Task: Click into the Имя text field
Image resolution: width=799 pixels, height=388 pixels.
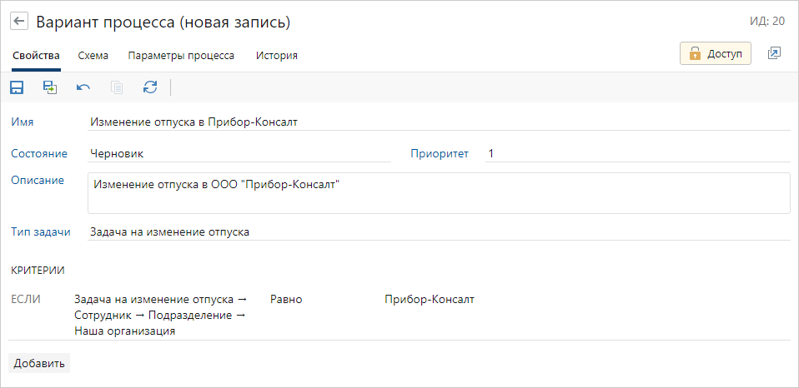Action: tap(438, 122)
